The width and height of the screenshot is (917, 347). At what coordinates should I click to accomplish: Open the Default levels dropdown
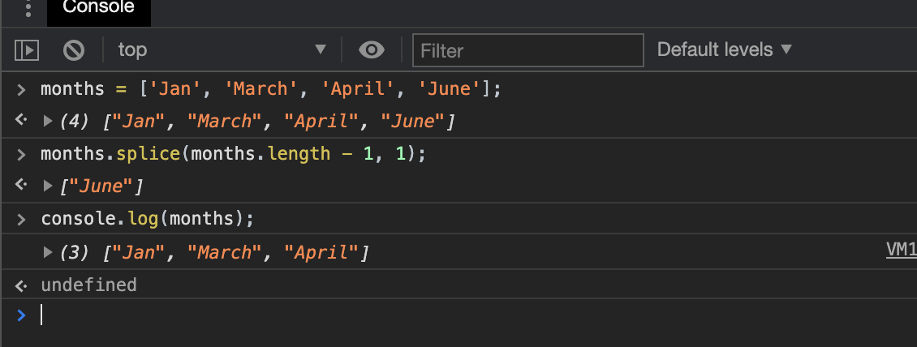point(724,49)
